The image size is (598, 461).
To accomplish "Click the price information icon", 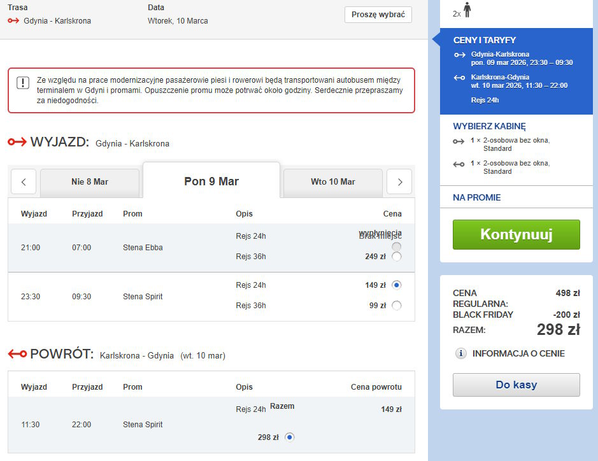I will click(x=460, y=353).
